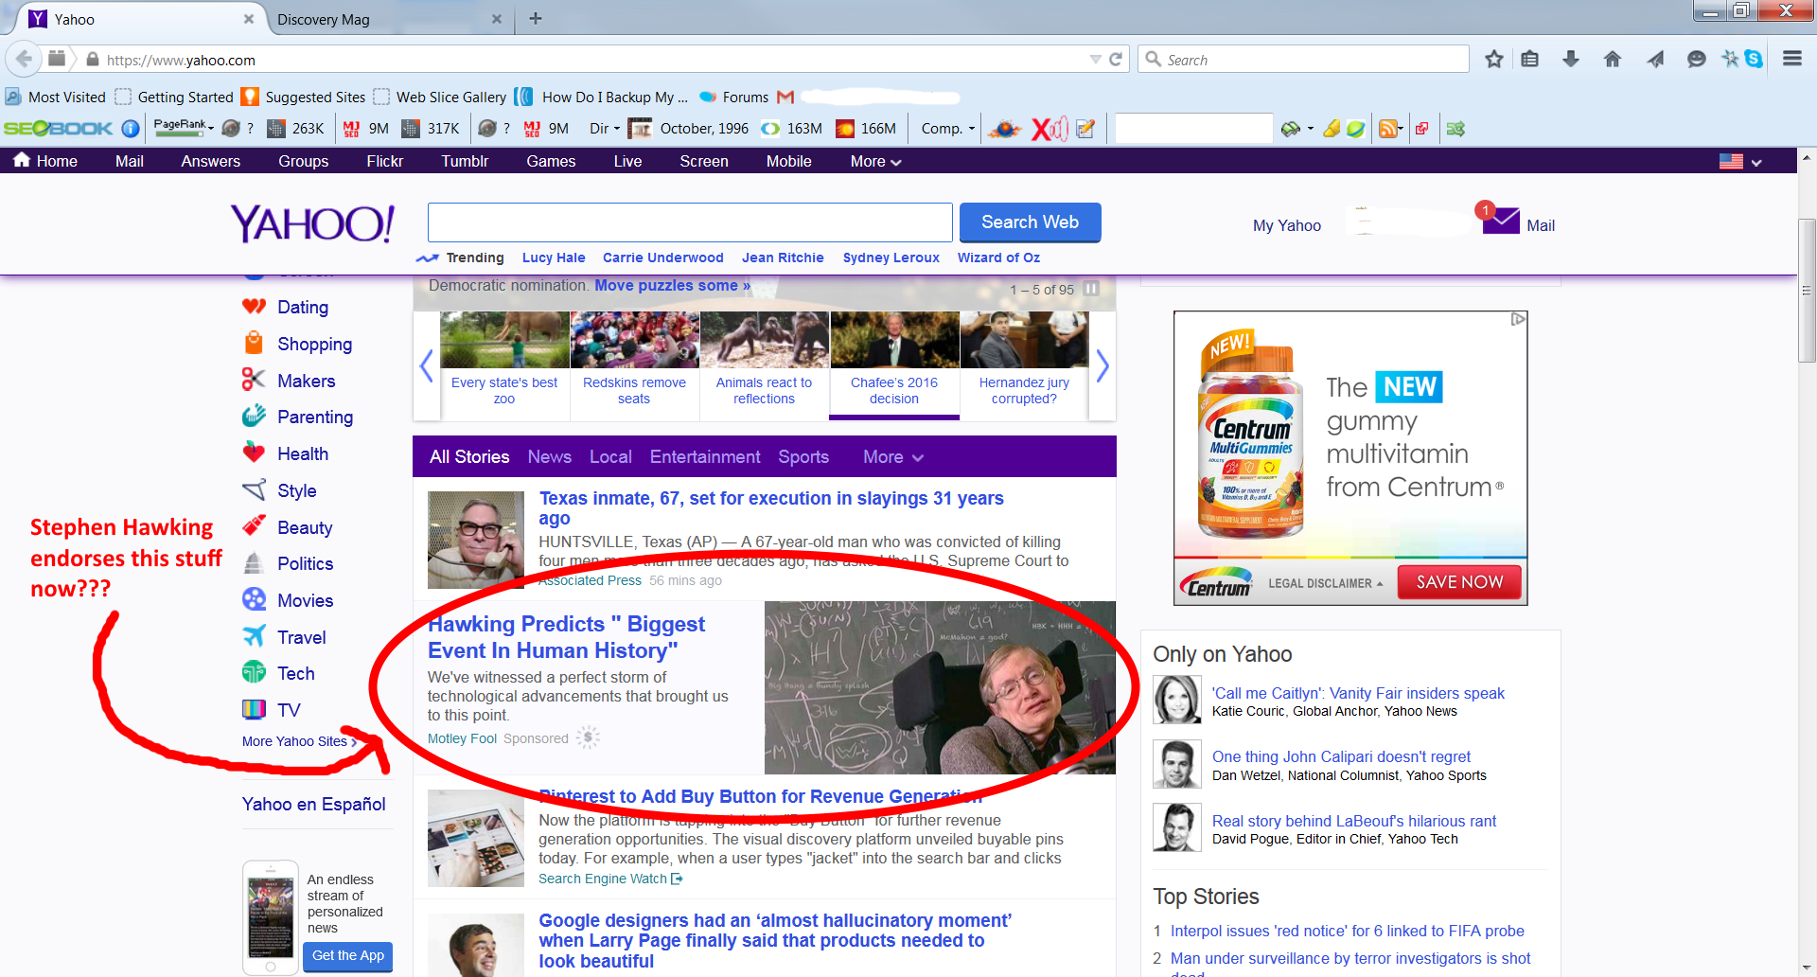The width and height of the screenshot is (1817, 977).
Task: Expand the More menu in Yahoo navigation bar
Action: click(x=875, y=162)
